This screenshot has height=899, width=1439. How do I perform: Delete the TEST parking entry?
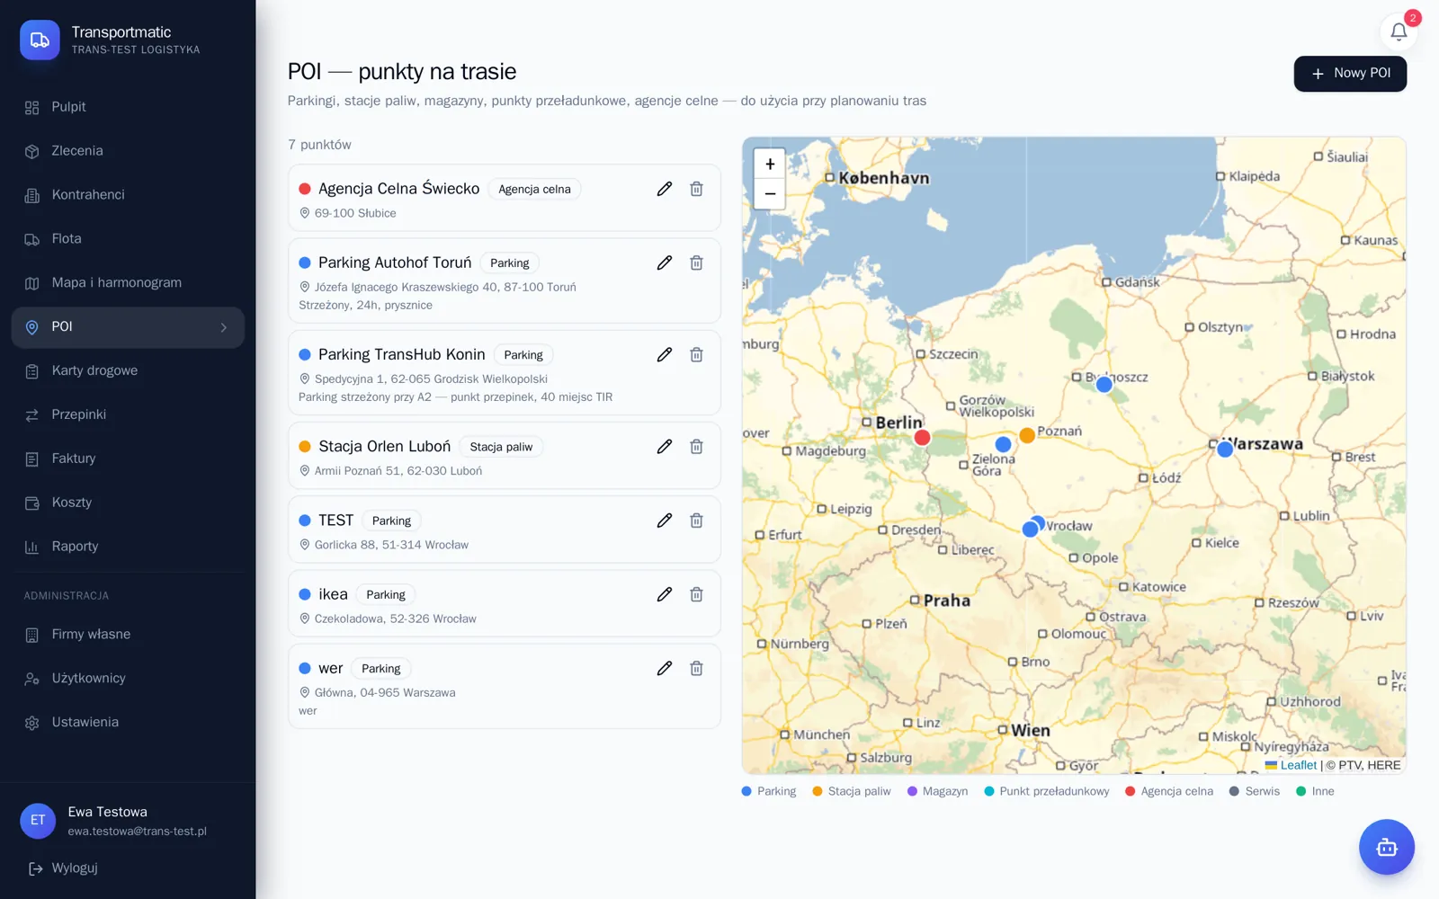click(696, 521)
